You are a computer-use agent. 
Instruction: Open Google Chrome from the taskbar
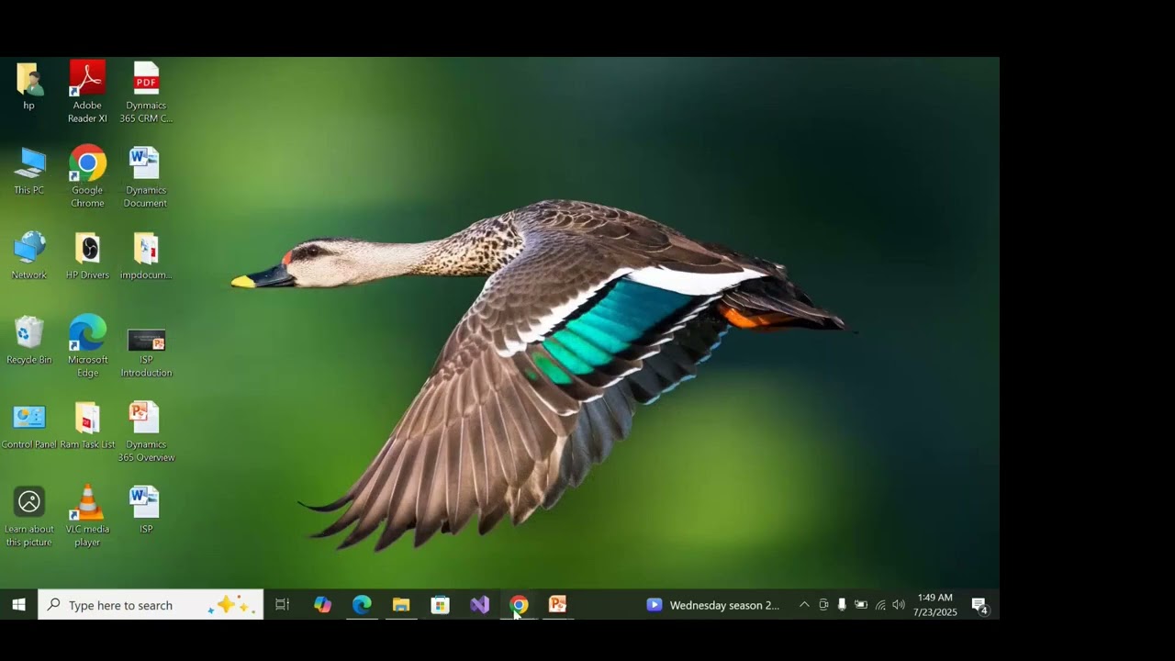(x=520, y=604)
